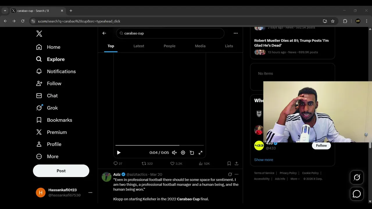Share the video post

tap(237, 163)
